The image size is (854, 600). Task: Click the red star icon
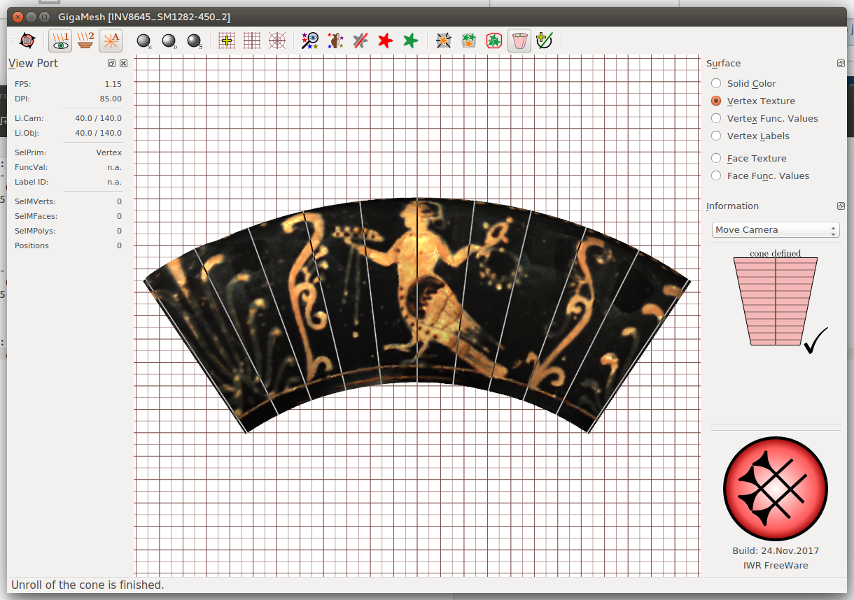[385, 41]
